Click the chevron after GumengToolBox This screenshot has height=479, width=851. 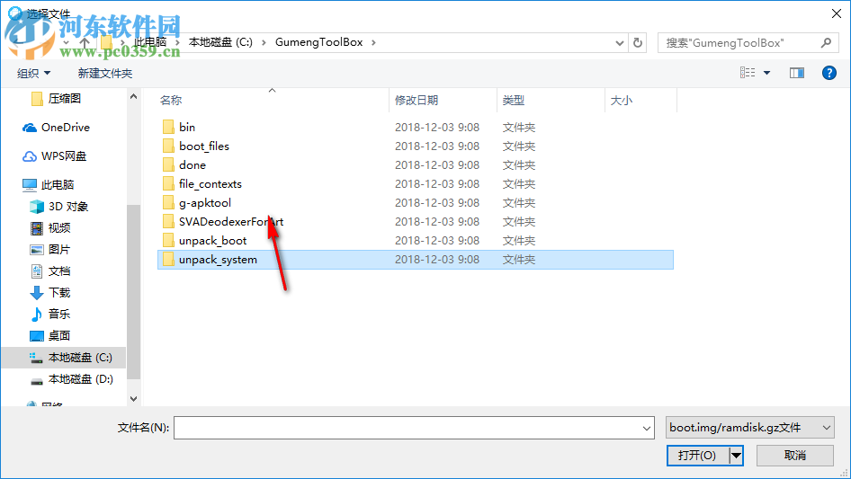click(373, 42)
